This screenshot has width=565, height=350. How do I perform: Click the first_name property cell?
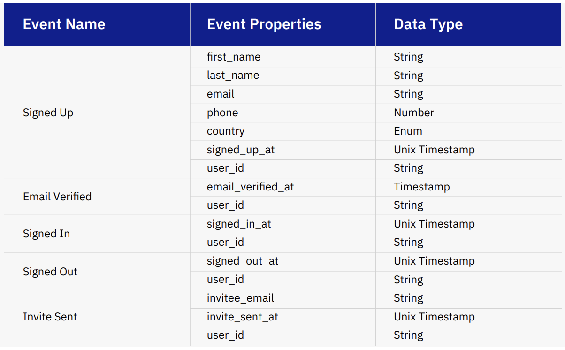tap(234, 57)
